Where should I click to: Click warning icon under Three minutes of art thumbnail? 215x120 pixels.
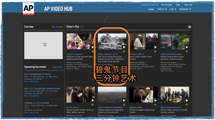(124, 51)
